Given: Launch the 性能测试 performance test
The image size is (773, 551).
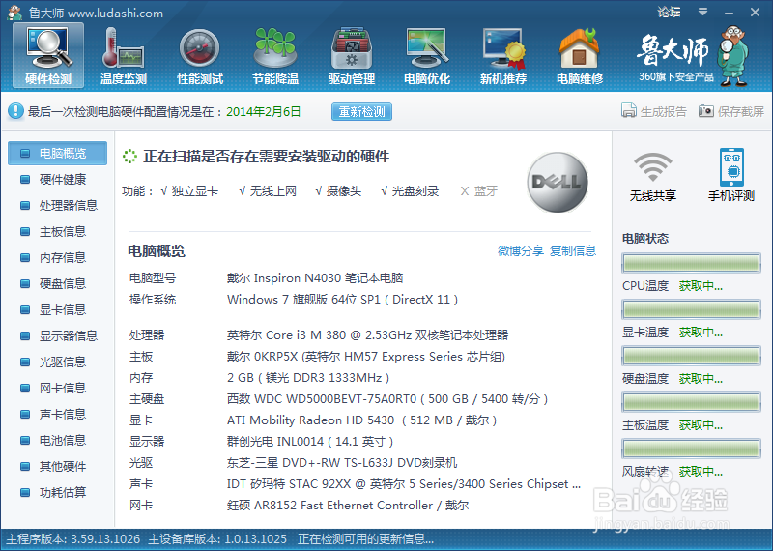Looking at the screenshot, I should pyautogui.click(x=200, y=56).
